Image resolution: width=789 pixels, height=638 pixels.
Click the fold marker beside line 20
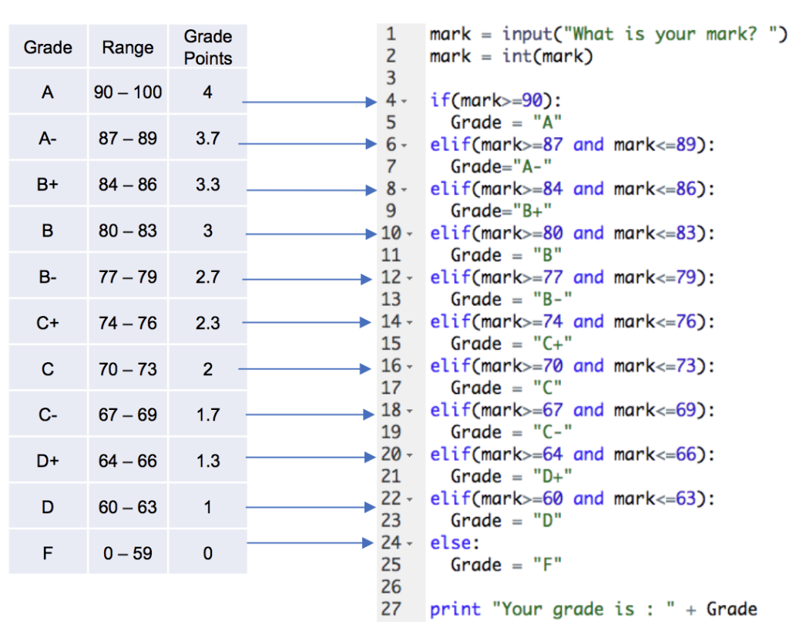pyautogui.click(x=411, y=454)
